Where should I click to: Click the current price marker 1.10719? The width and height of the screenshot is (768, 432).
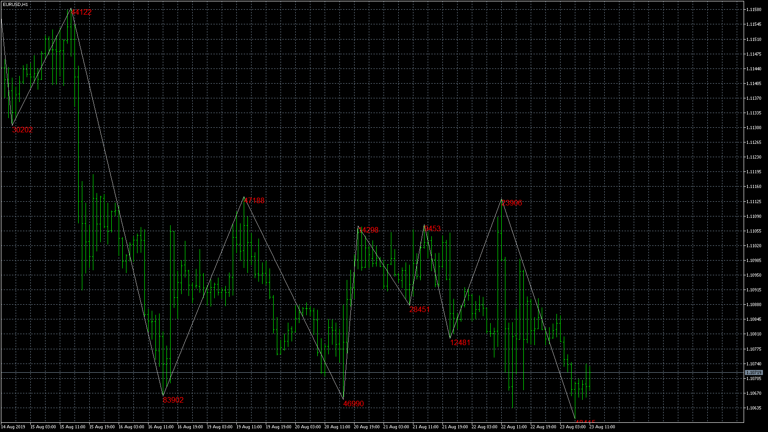click(x=754, y=372)
